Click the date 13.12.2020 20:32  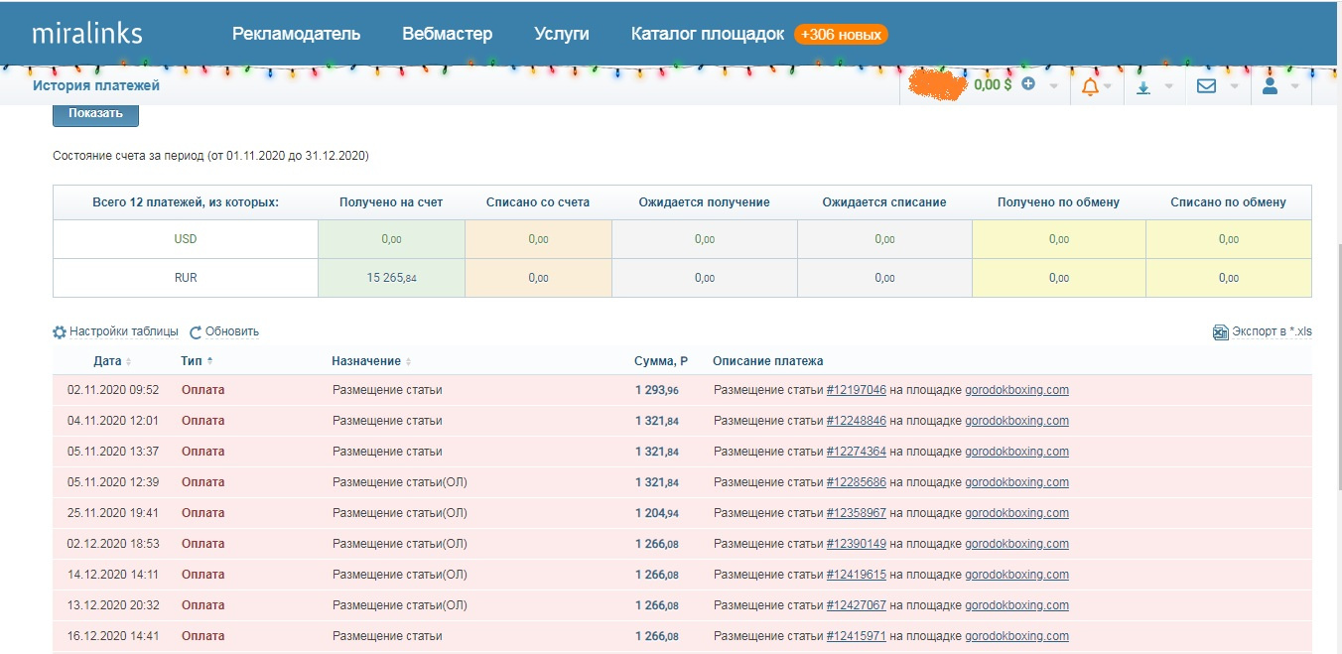point(113,605)
